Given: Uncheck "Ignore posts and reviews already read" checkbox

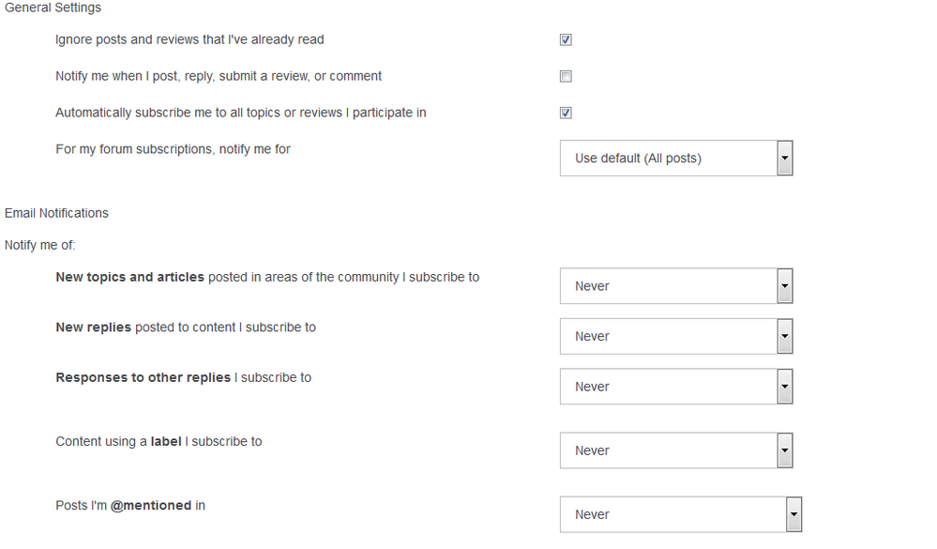Looking at the screenshot, I should coord(566,40).
